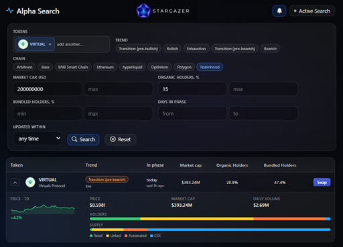Viewport: 343px width, 247px height.
Task: Click days in phase to field
Action: click(263, 114)
